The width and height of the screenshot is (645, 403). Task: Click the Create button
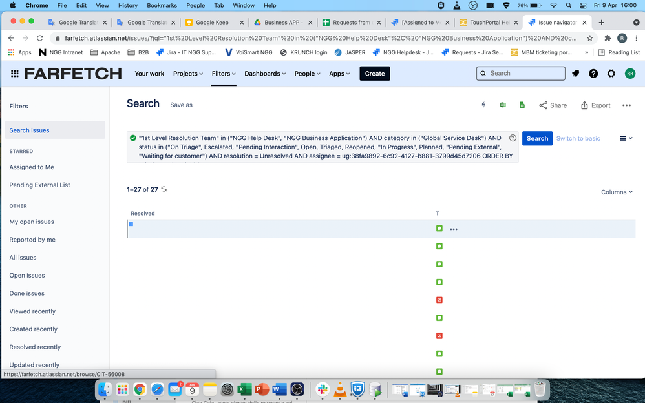coord(375,74)
